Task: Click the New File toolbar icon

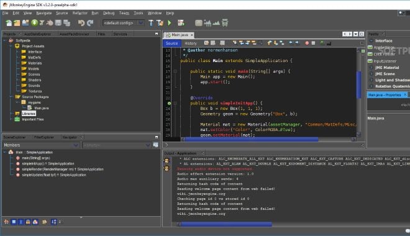Action: 9,23
